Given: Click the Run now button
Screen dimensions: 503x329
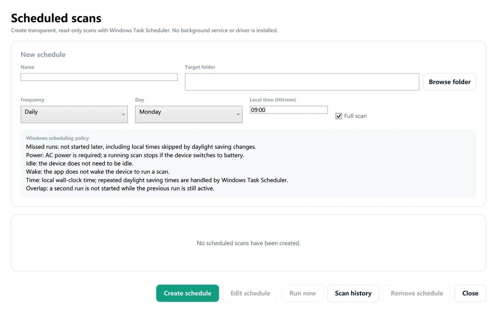Looking at the screenshot, I should tap(303, 293).
